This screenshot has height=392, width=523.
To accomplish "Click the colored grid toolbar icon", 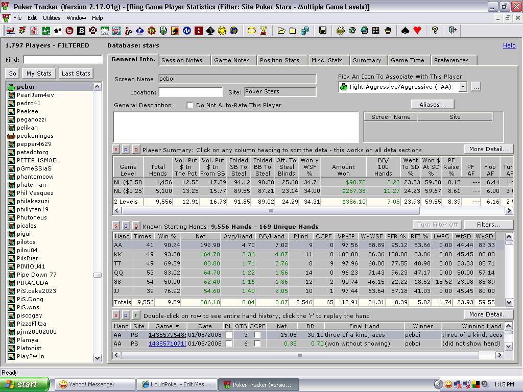I will click(376, 31).
